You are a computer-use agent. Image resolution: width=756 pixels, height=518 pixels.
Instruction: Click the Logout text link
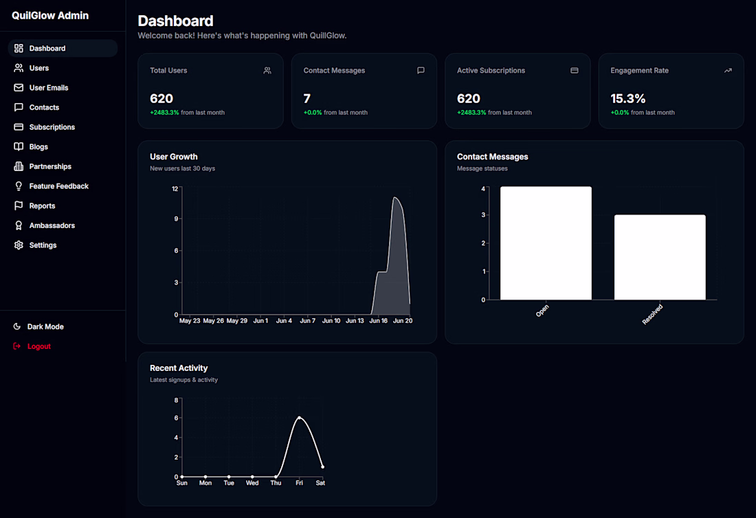click(x=39, y=346)
